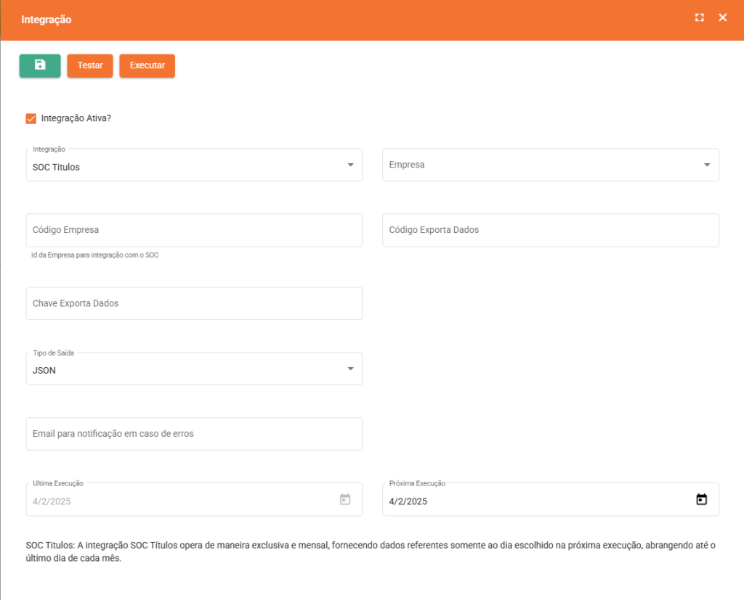Click the Próxima Execução date value
The width and height of the screenshot is (744, 600).
pyautogui.click(x=409, y=501)
